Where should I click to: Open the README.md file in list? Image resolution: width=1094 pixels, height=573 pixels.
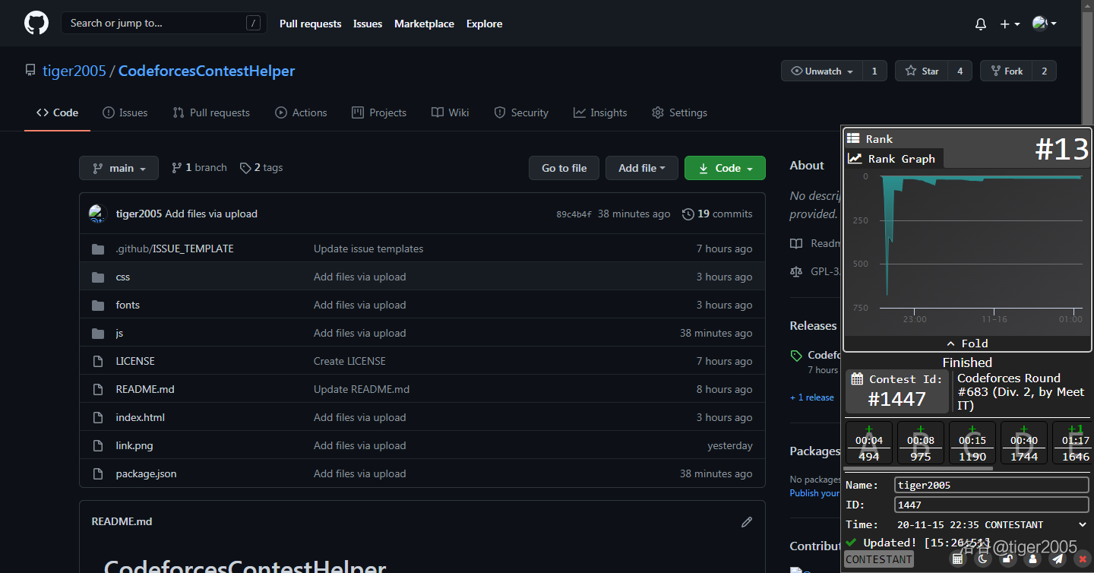pos(145,389)
